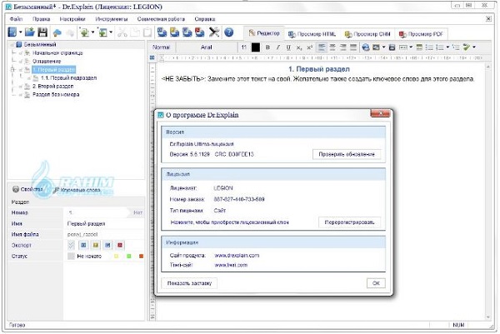Toggle Superscript formatting

click(x=309, y=47)
